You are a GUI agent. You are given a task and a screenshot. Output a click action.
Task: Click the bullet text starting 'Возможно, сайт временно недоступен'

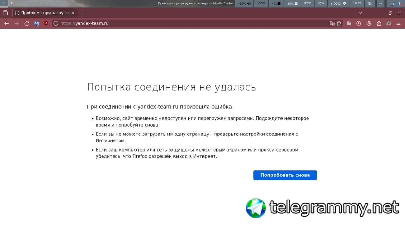202,122
